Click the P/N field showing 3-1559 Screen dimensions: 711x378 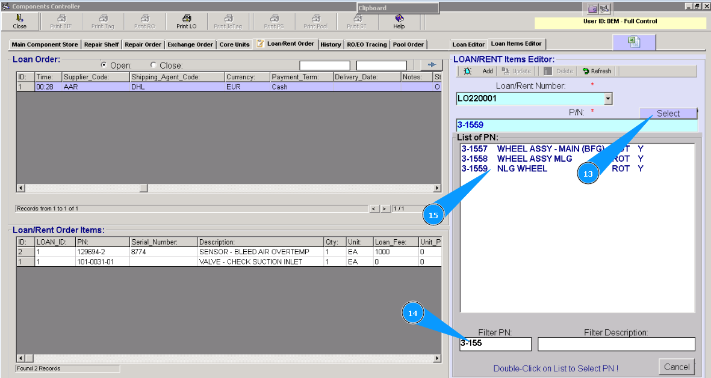pyautogui.click(x=576, y=126)
